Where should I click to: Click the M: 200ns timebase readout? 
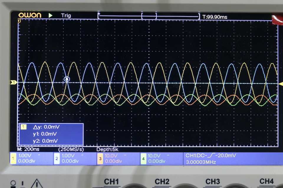28,149
